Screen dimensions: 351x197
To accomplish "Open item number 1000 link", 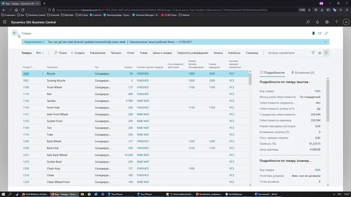I will tap(26, 74).
